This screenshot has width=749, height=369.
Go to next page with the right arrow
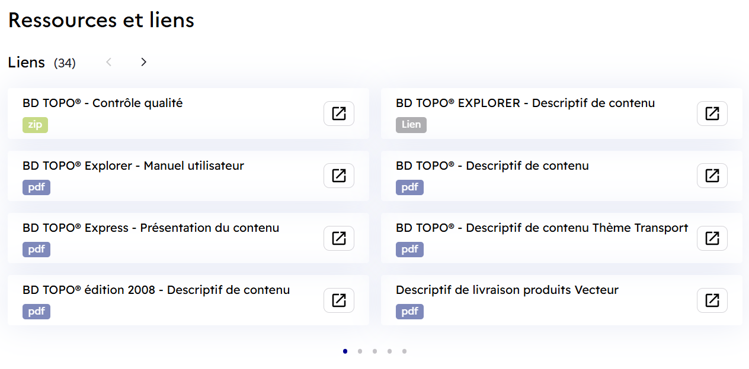tap(143, 61)
